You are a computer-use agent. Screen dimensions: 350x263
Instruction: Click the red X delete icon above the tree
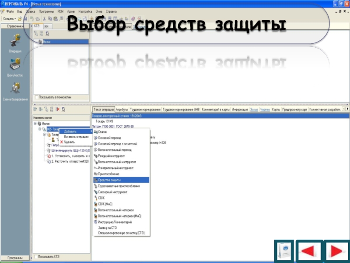pyautogui.click(x=57, y=109)
